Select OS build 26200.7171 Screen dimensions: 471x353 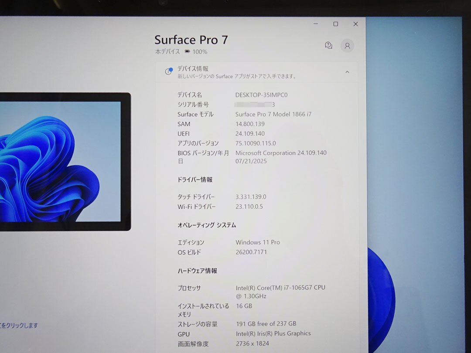pyautogui.click(x=252, y=252)
